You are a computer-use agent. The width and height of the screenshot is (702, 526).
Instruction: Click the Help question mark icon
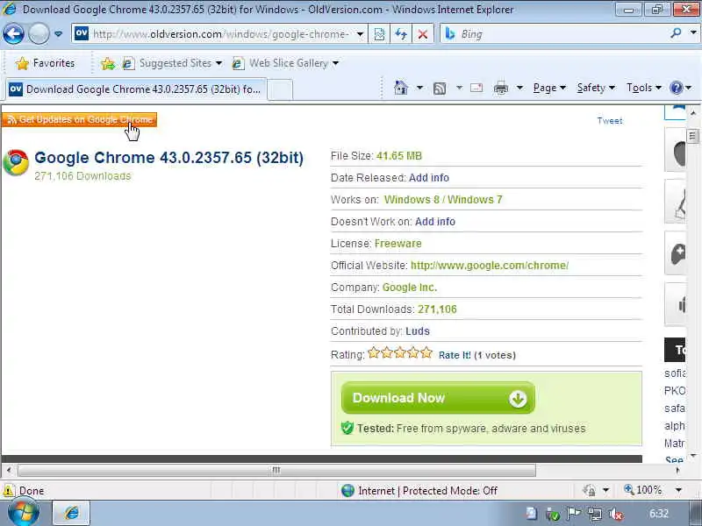tap(676, 88)
